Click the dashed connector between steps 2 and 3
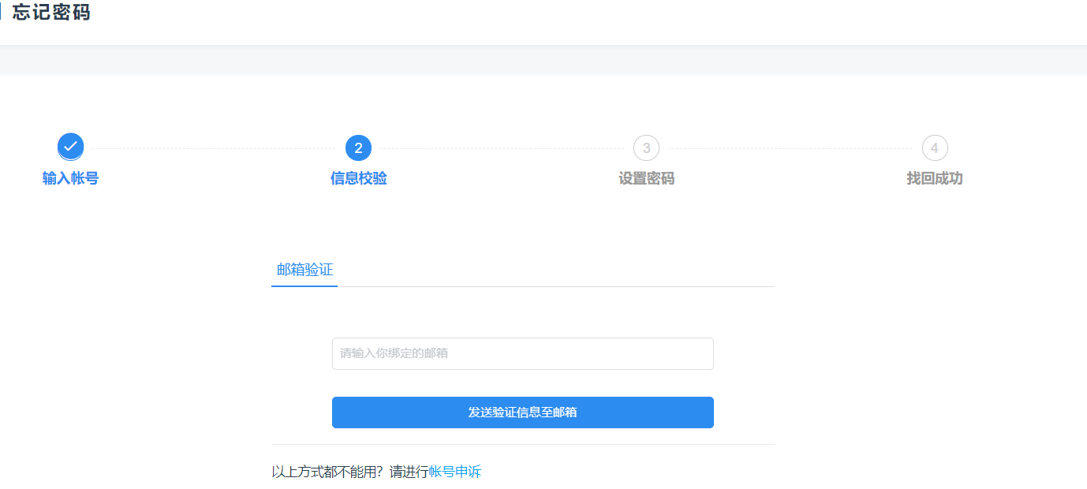The width and height of the screenshot is (1087, 489). 502,148
